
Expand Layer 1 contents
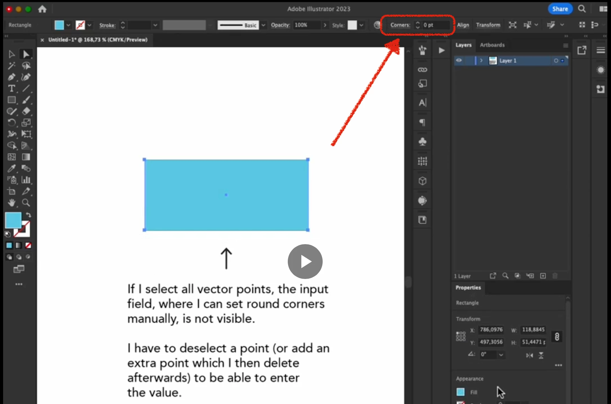click(x=481, y=60)
